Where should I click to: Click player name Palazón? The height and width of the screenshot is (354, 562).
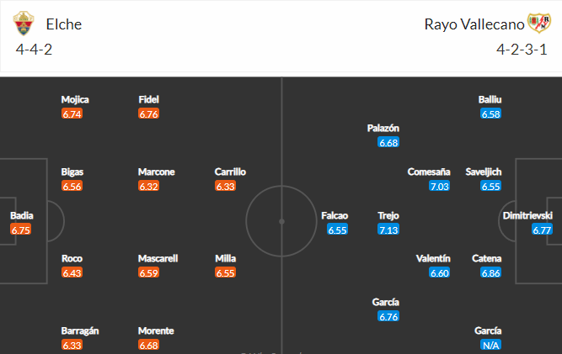[383, 128]
